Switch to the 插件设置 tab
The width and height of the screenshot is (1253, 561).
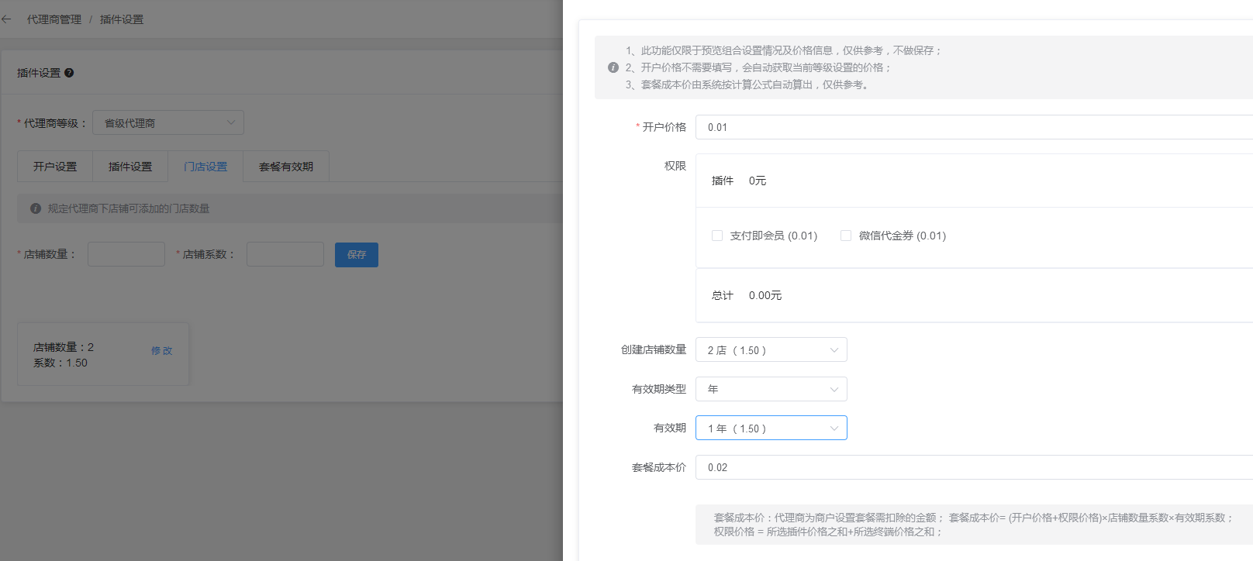coord(130,167)
